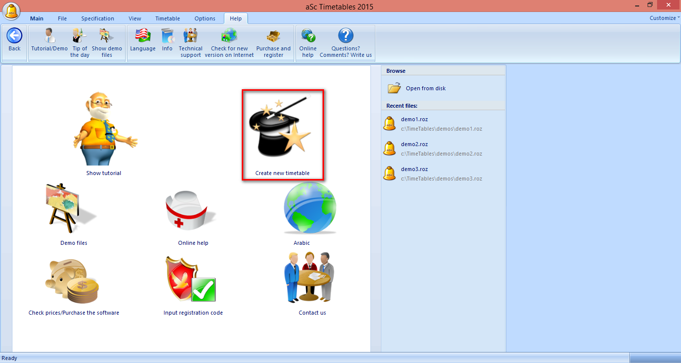Click the aSc bell application button
This screenshot has height=363, width=681.
(x=11, y=10)
